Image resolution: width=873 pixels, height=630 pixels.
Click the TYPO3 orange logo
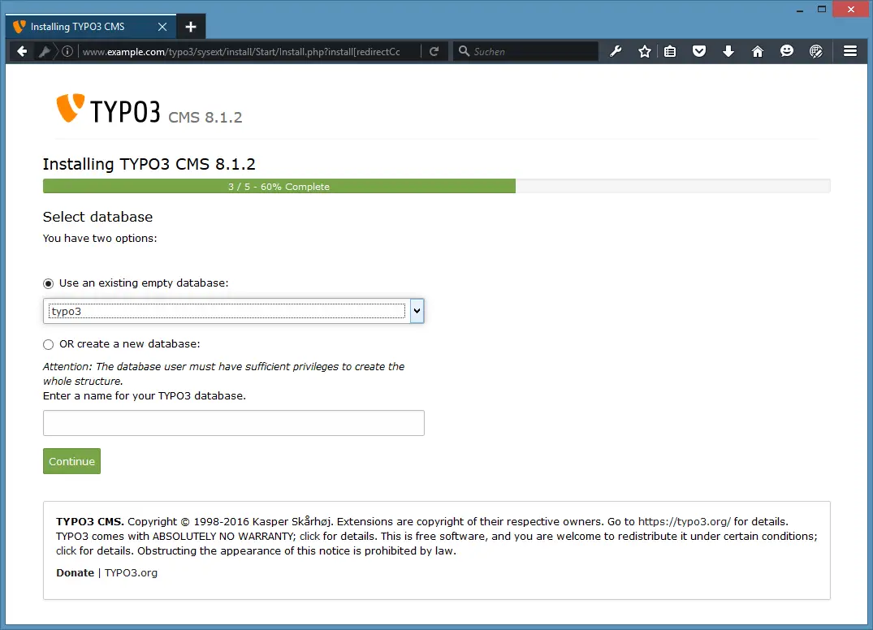[70, 108]
